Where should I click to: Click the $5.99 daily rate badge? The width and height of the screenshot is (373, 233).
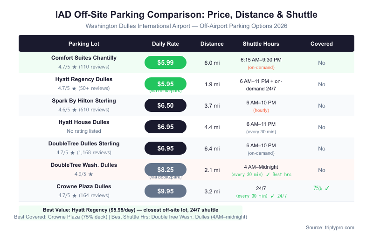166,62
